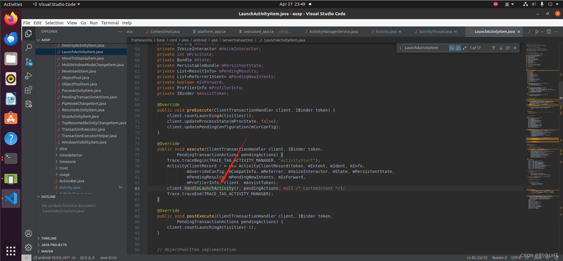Launch Firefox from the Ubuntu dock
Viewport: 563px width, 261px height.
pyautogui.click(x=11, y=19)
